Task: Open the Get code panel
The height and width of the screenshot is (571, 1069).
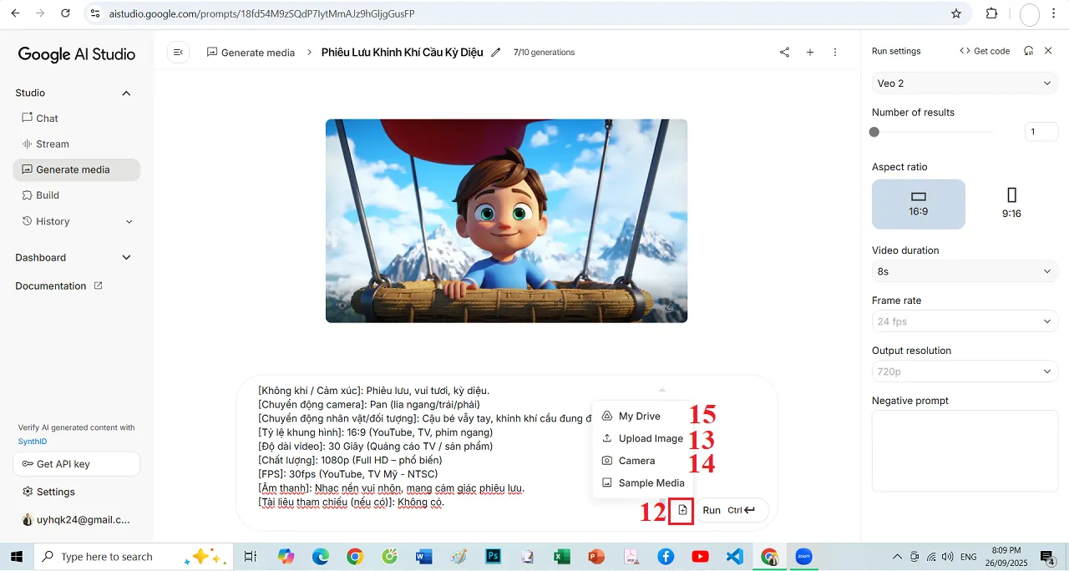Action: (985, 51)
